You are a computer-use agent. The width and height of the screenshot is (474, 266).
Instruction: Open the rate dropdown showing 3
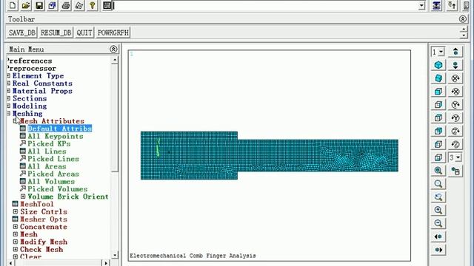[458, 157]
